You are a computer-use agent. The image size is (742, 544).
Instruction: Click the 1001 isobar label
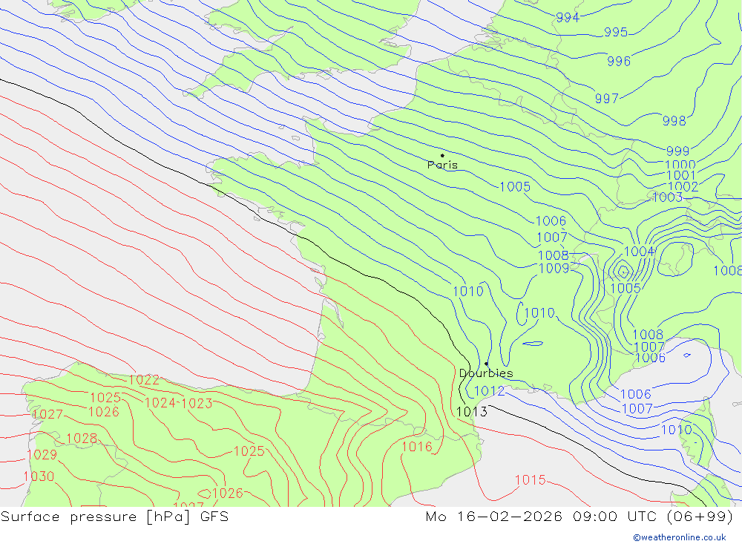(x=680, y=176)
